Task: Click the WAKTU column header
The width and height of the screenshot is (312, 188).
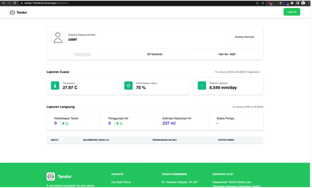Action: 55,140
